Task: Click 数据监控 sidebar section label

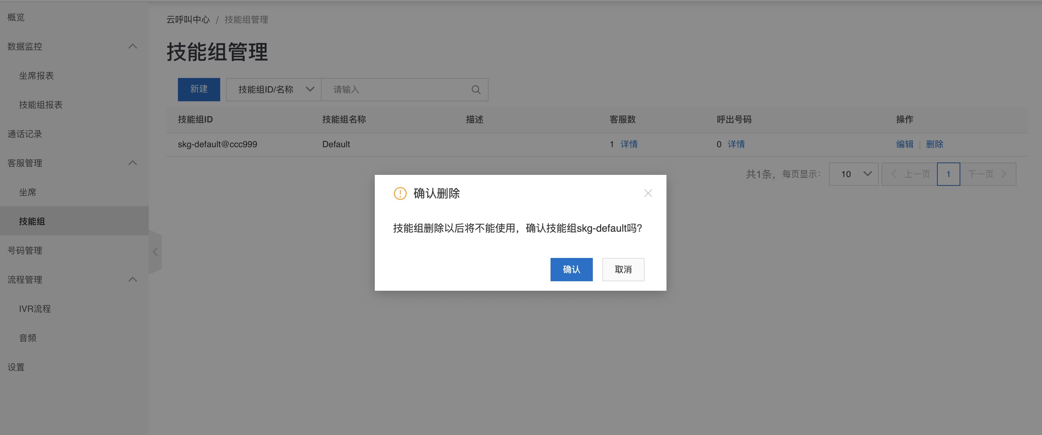Action: [25, 47]
